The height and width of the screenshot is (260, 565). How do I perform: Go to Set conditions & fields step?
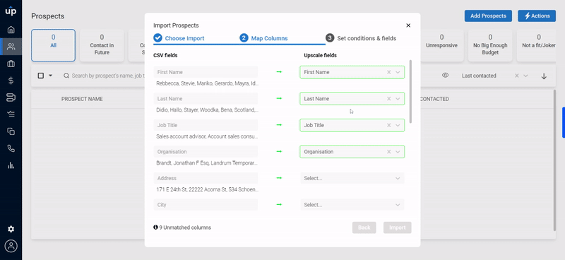click(361, 38)
